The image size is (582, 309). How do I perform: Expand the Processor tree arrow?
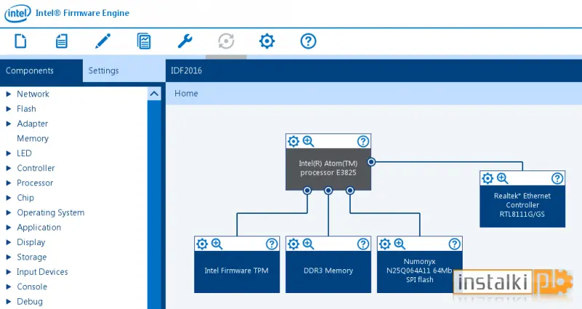click(9, 183)
